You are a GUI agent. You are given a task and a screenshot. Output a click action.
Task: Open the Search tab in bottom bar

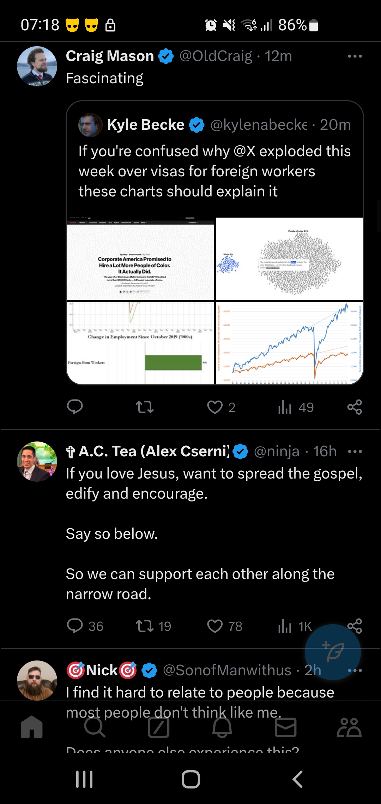coord(95,727)
